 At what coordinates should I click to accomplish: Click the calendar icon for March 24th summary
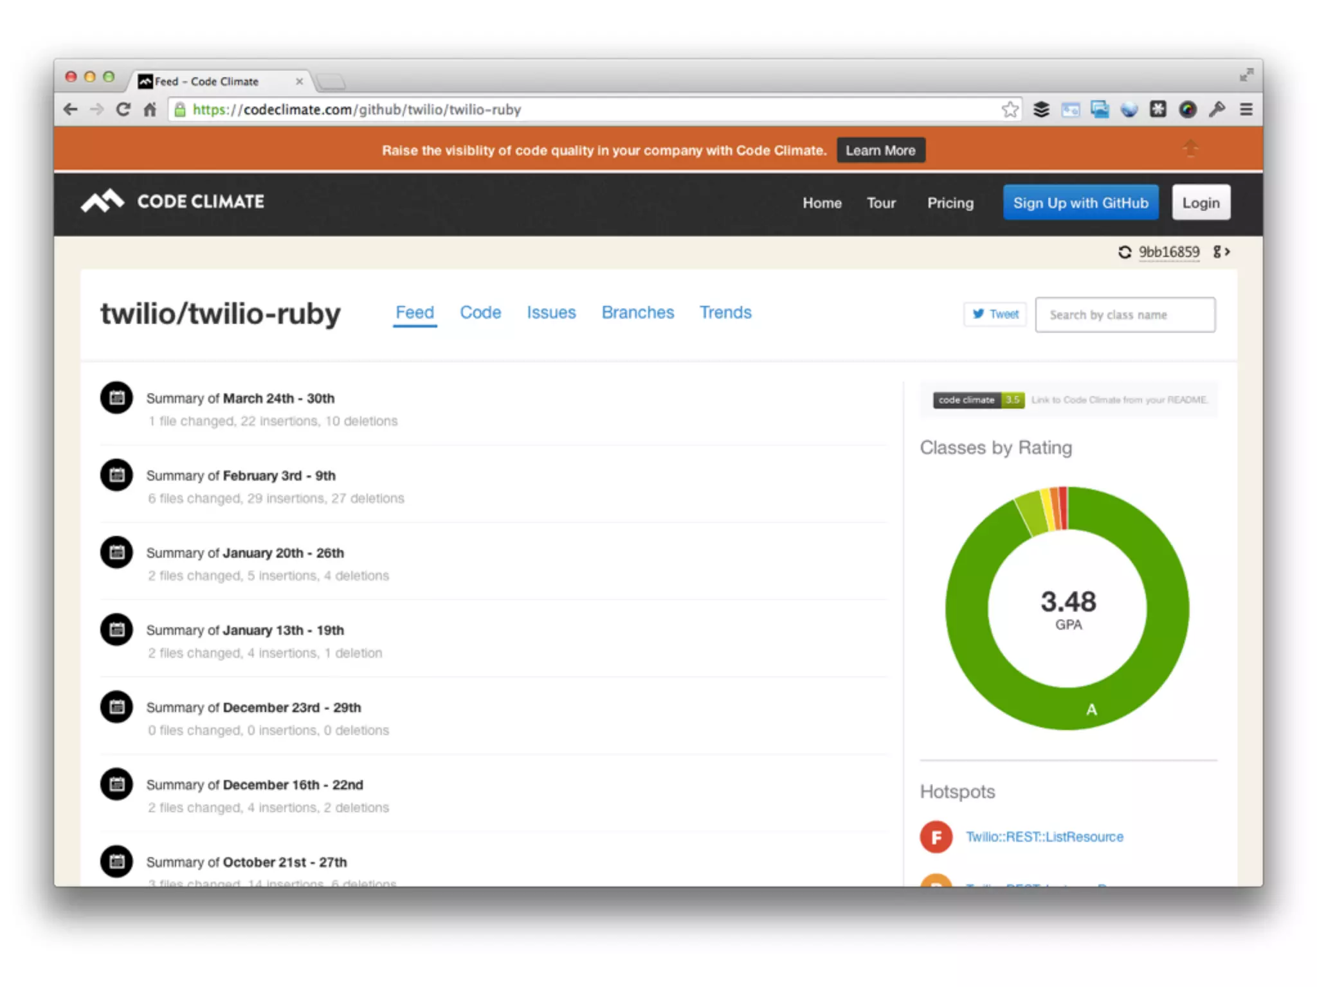pyautogui.click(x=116, y=398)
